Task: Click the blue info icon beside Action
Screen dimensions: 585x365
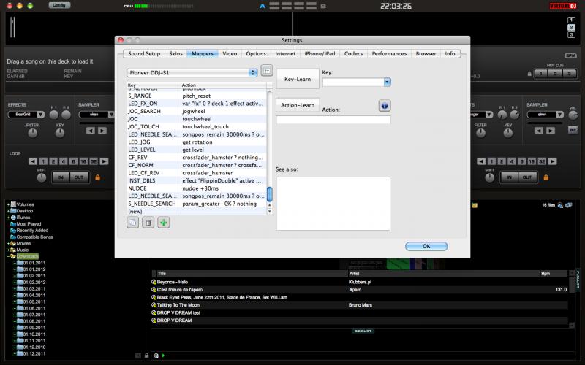Action: point(384,106)
